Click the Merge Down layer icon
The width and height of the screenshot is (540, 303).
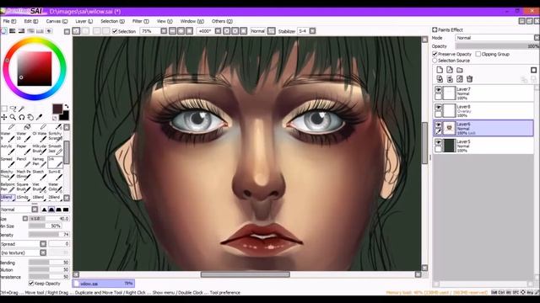[450, 79]
